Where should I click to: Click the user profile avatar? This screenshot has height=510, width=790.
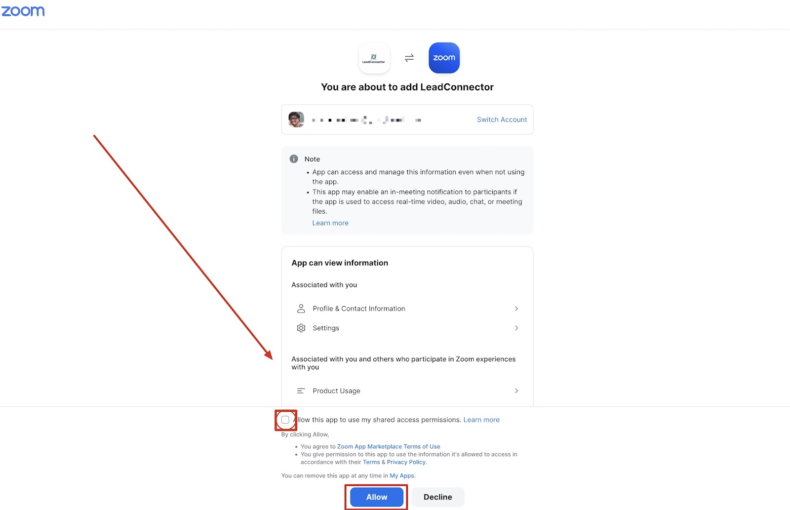[296, 119]
